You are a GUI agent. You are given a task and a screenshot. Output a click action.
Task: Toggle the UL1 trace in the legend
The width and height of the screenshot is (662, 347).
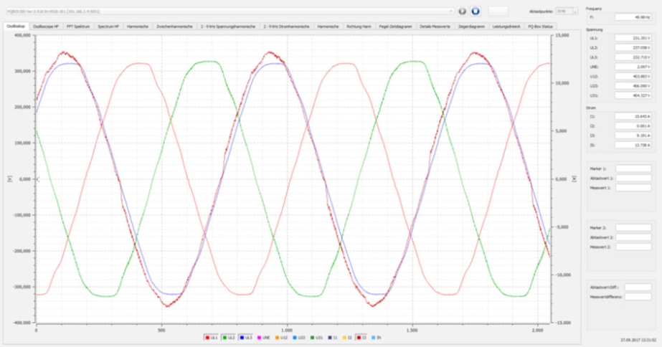209,336
